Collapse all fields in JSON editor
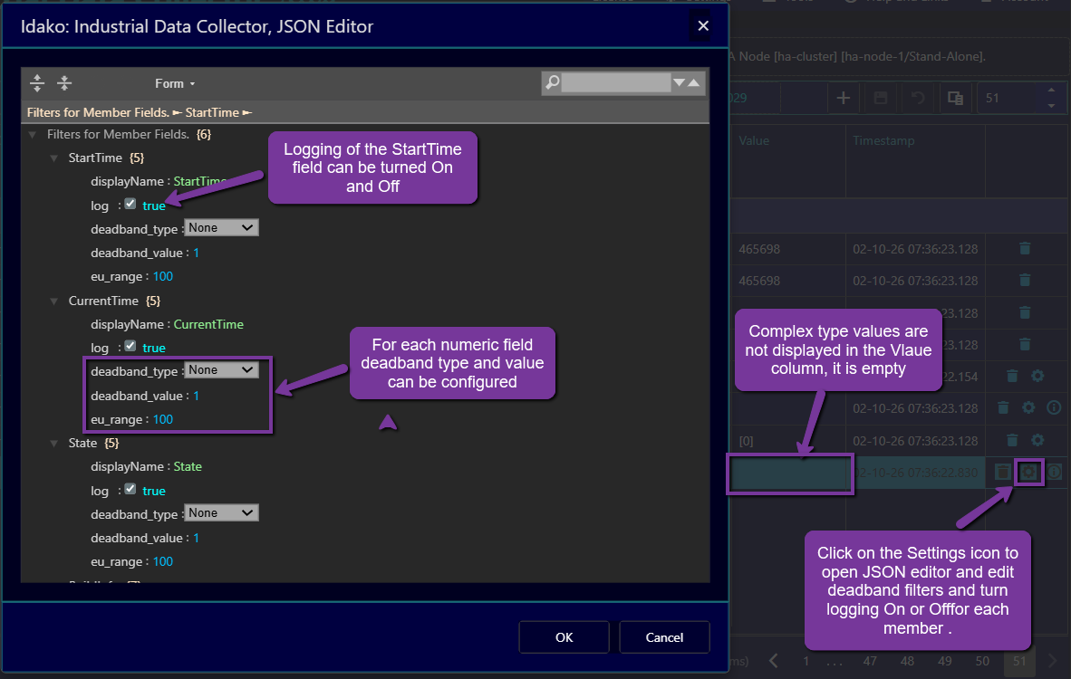 point(64,83)
